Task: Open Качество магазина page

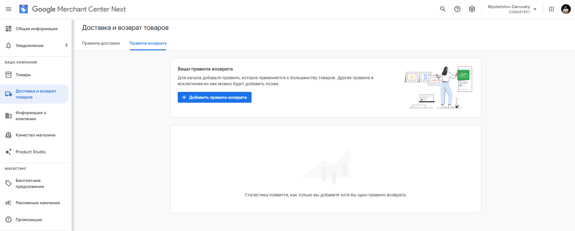Action: [34, 135]
